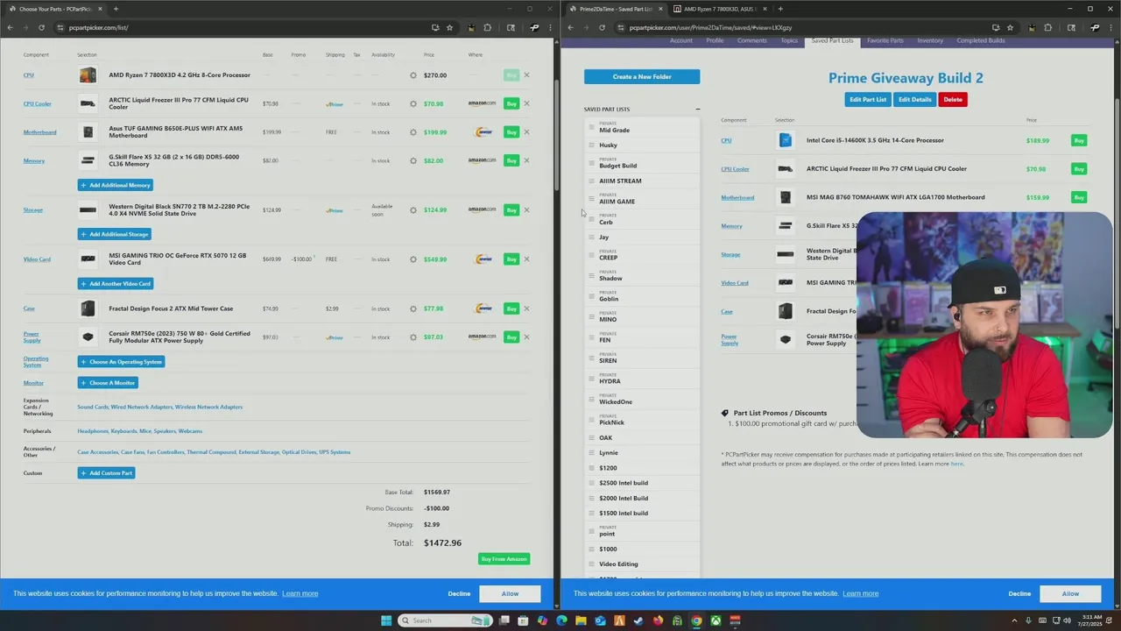Screen dimensions: 1121x631
Task: Click Add Custom Part button
Action: pyautogui.click(x=107, y=473)
